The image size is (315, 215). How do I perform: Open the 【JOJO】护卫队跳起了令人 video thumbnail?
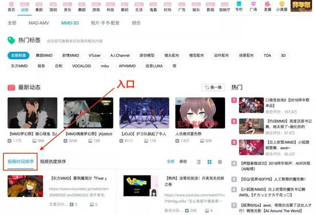tap(144, 113)
